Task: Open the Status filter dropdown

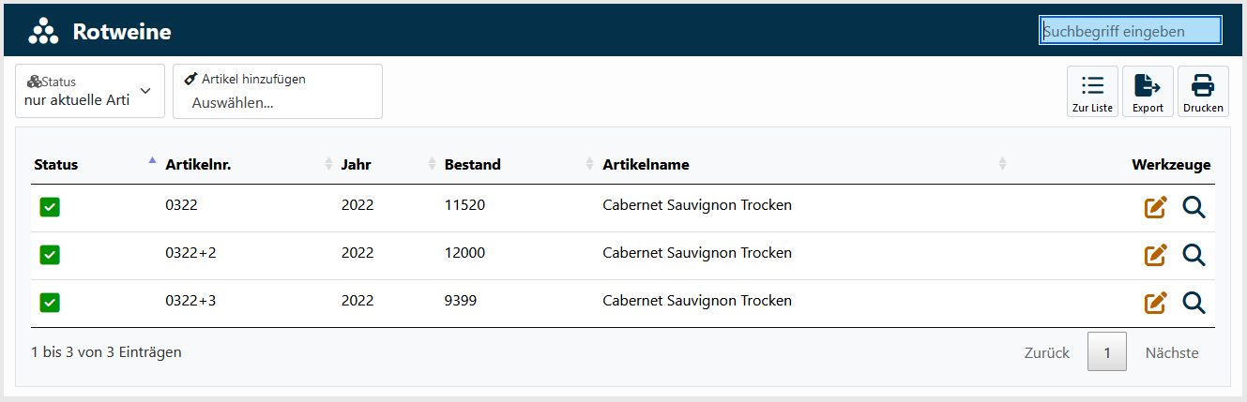Action: pos(90,91)
